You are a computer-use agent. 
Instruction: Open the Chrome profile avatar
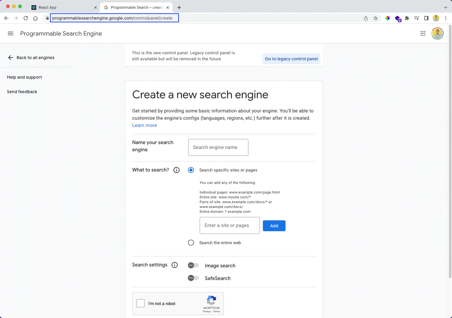436,18
